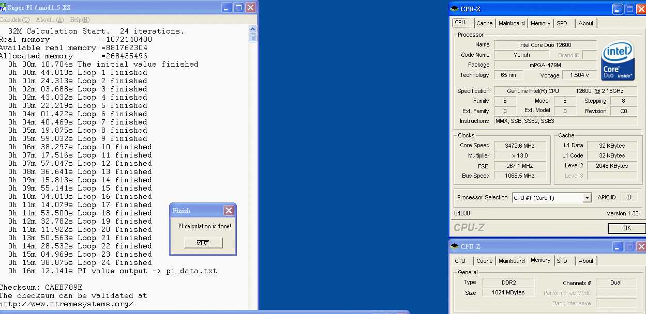The image size is (646, 314).
Task: Click the Package value mPGA-479M
Action: point(545,65)
